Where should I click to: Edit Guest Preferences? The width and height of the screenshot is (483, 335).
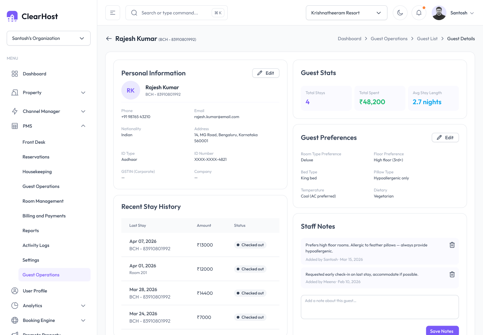tap(445, 137)
